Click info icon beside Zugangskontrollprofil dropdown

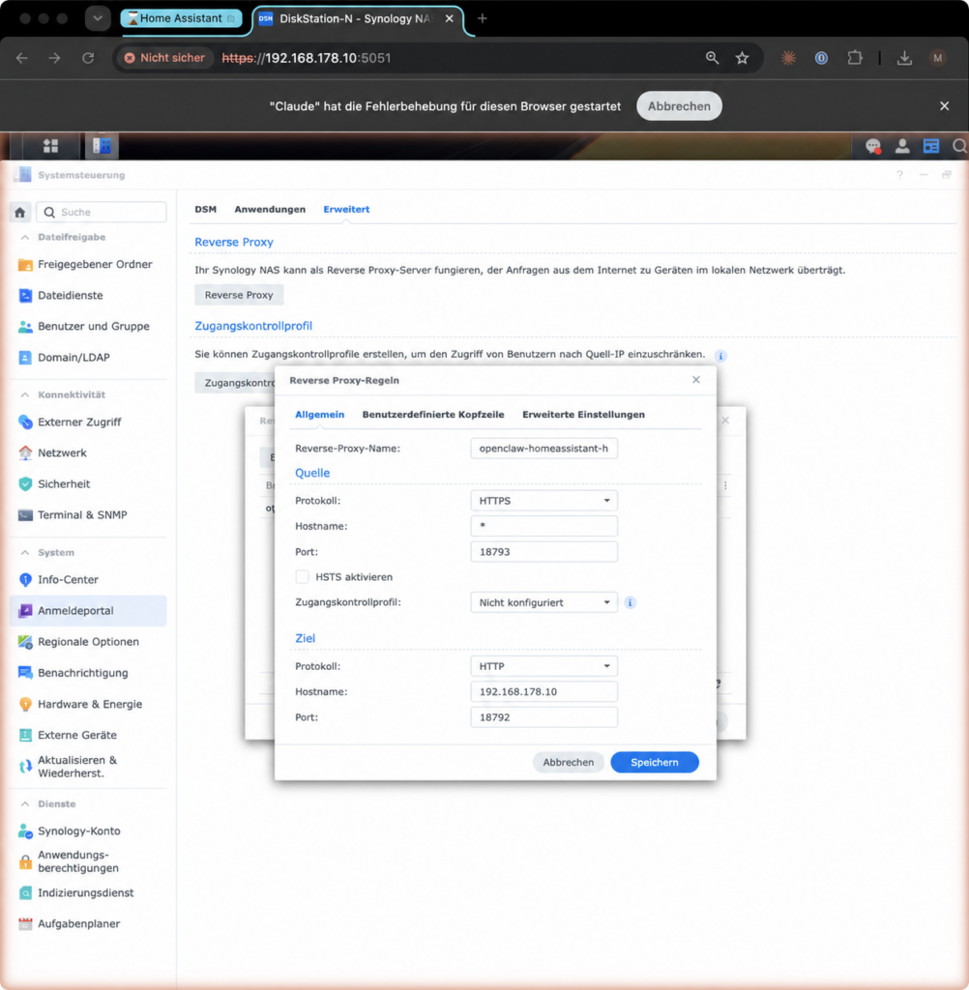[630, 602]
